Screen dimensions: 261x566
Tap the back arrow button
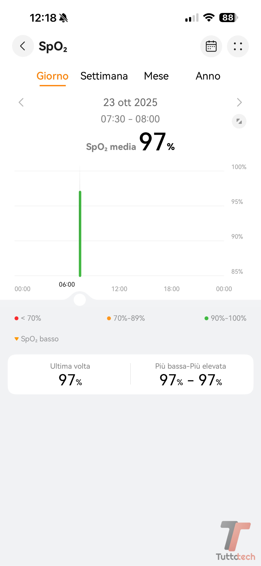coord(23,46)
